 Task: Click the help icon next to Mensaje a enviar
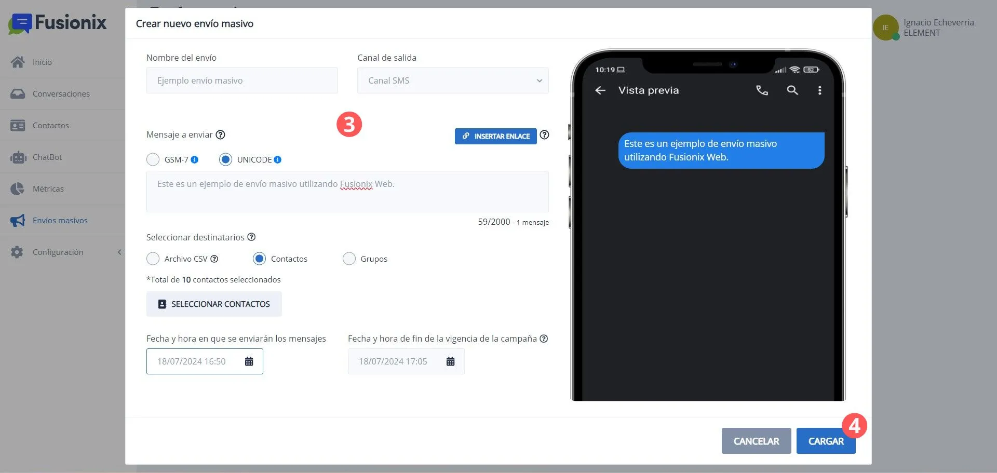coord(220,135)
